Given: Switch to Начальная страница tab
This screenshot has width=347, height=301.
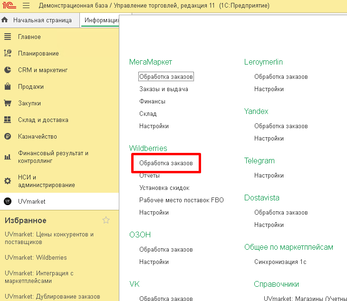Looking at the screenshot, I should point(39,20).
